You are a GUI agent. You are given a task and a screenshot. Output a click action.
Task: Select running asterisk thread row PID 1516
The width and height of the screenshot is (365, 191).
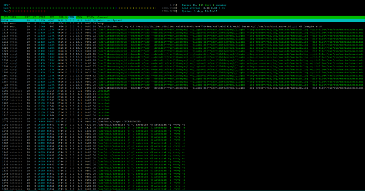[x=182, y=128]
